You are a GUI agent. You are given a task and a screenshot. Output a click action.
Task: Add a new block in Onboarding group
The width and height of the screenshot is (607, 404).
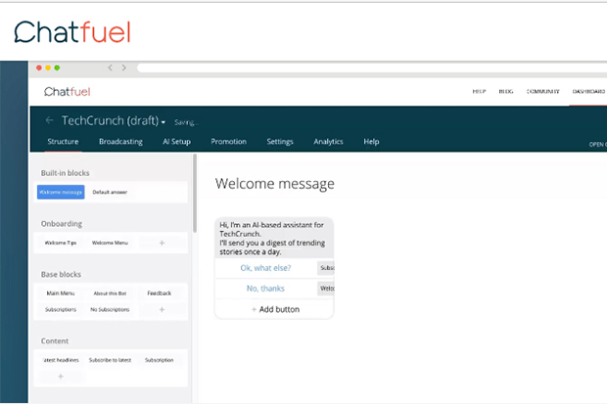[x=162, y=243]
